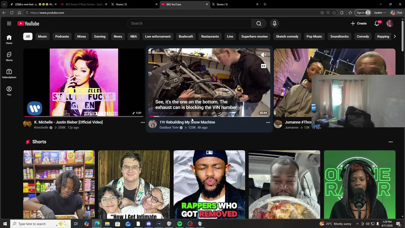Select the Mixes chip
This screenshot has height=228, width=405.
pos(82,36)
